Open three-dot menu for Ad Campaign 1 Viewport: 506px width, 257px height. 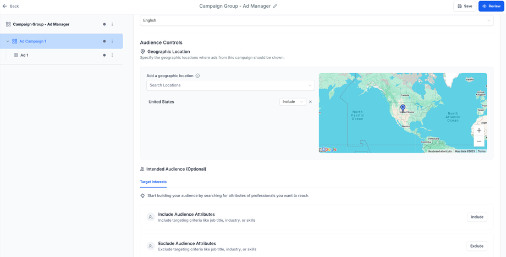[x=112, y=41]
